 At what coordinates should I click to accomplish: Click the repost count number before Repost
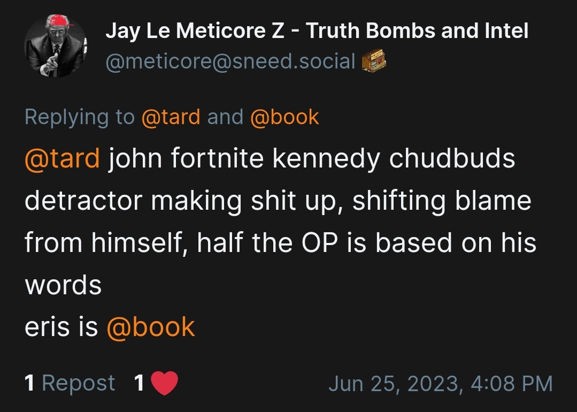[30, 383]
